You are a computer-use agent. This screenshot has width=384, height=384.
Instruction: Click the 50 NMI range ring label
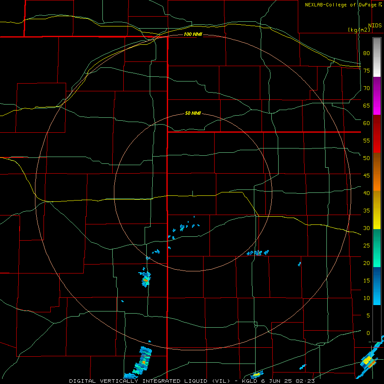click(193, 113)
